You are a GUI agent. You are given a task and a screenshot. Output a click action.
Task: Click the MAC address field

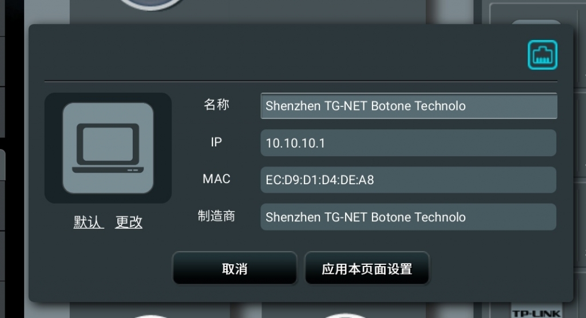click(408, 180)
